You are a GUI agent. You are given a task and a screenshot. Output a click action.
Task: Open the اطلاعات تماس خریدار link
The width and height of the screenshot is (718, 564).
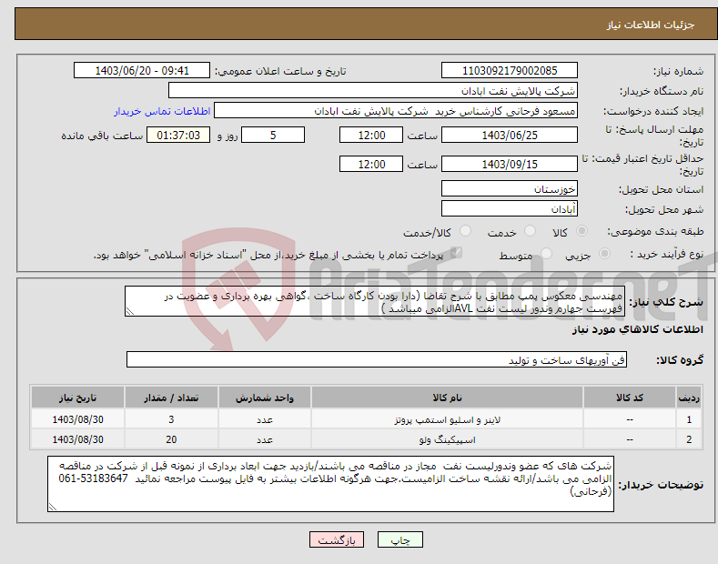tap(162, 111)
